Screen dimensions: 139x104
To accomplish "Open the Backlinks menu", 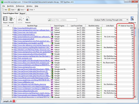I will 11,6.
